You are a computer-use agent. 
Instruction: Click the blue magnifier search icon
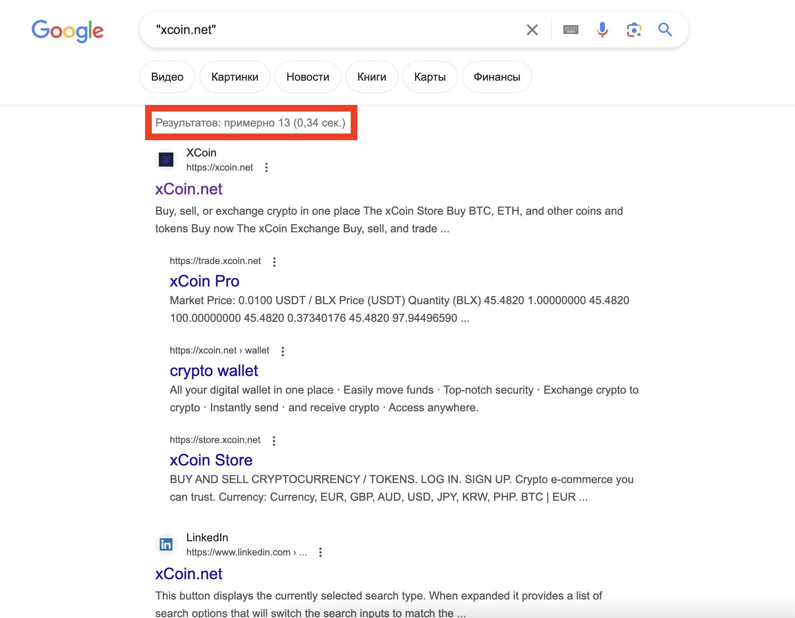pyautogui.click(x=665, y=30)
